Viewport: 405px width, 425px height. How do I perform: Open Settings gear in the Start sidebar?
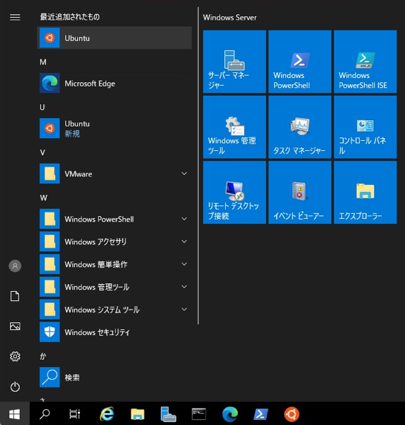point(15,356)
